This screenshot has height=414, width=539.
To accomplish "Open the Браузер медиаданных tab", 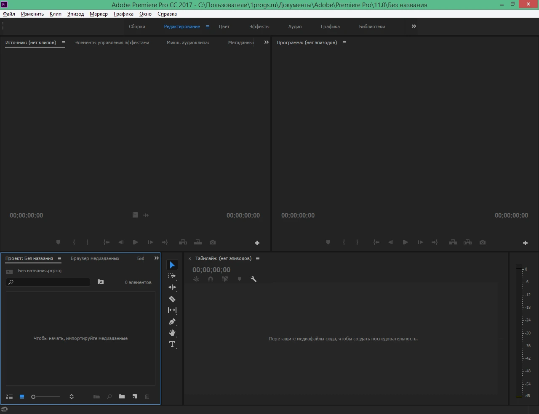I will (x=95, y=258).
